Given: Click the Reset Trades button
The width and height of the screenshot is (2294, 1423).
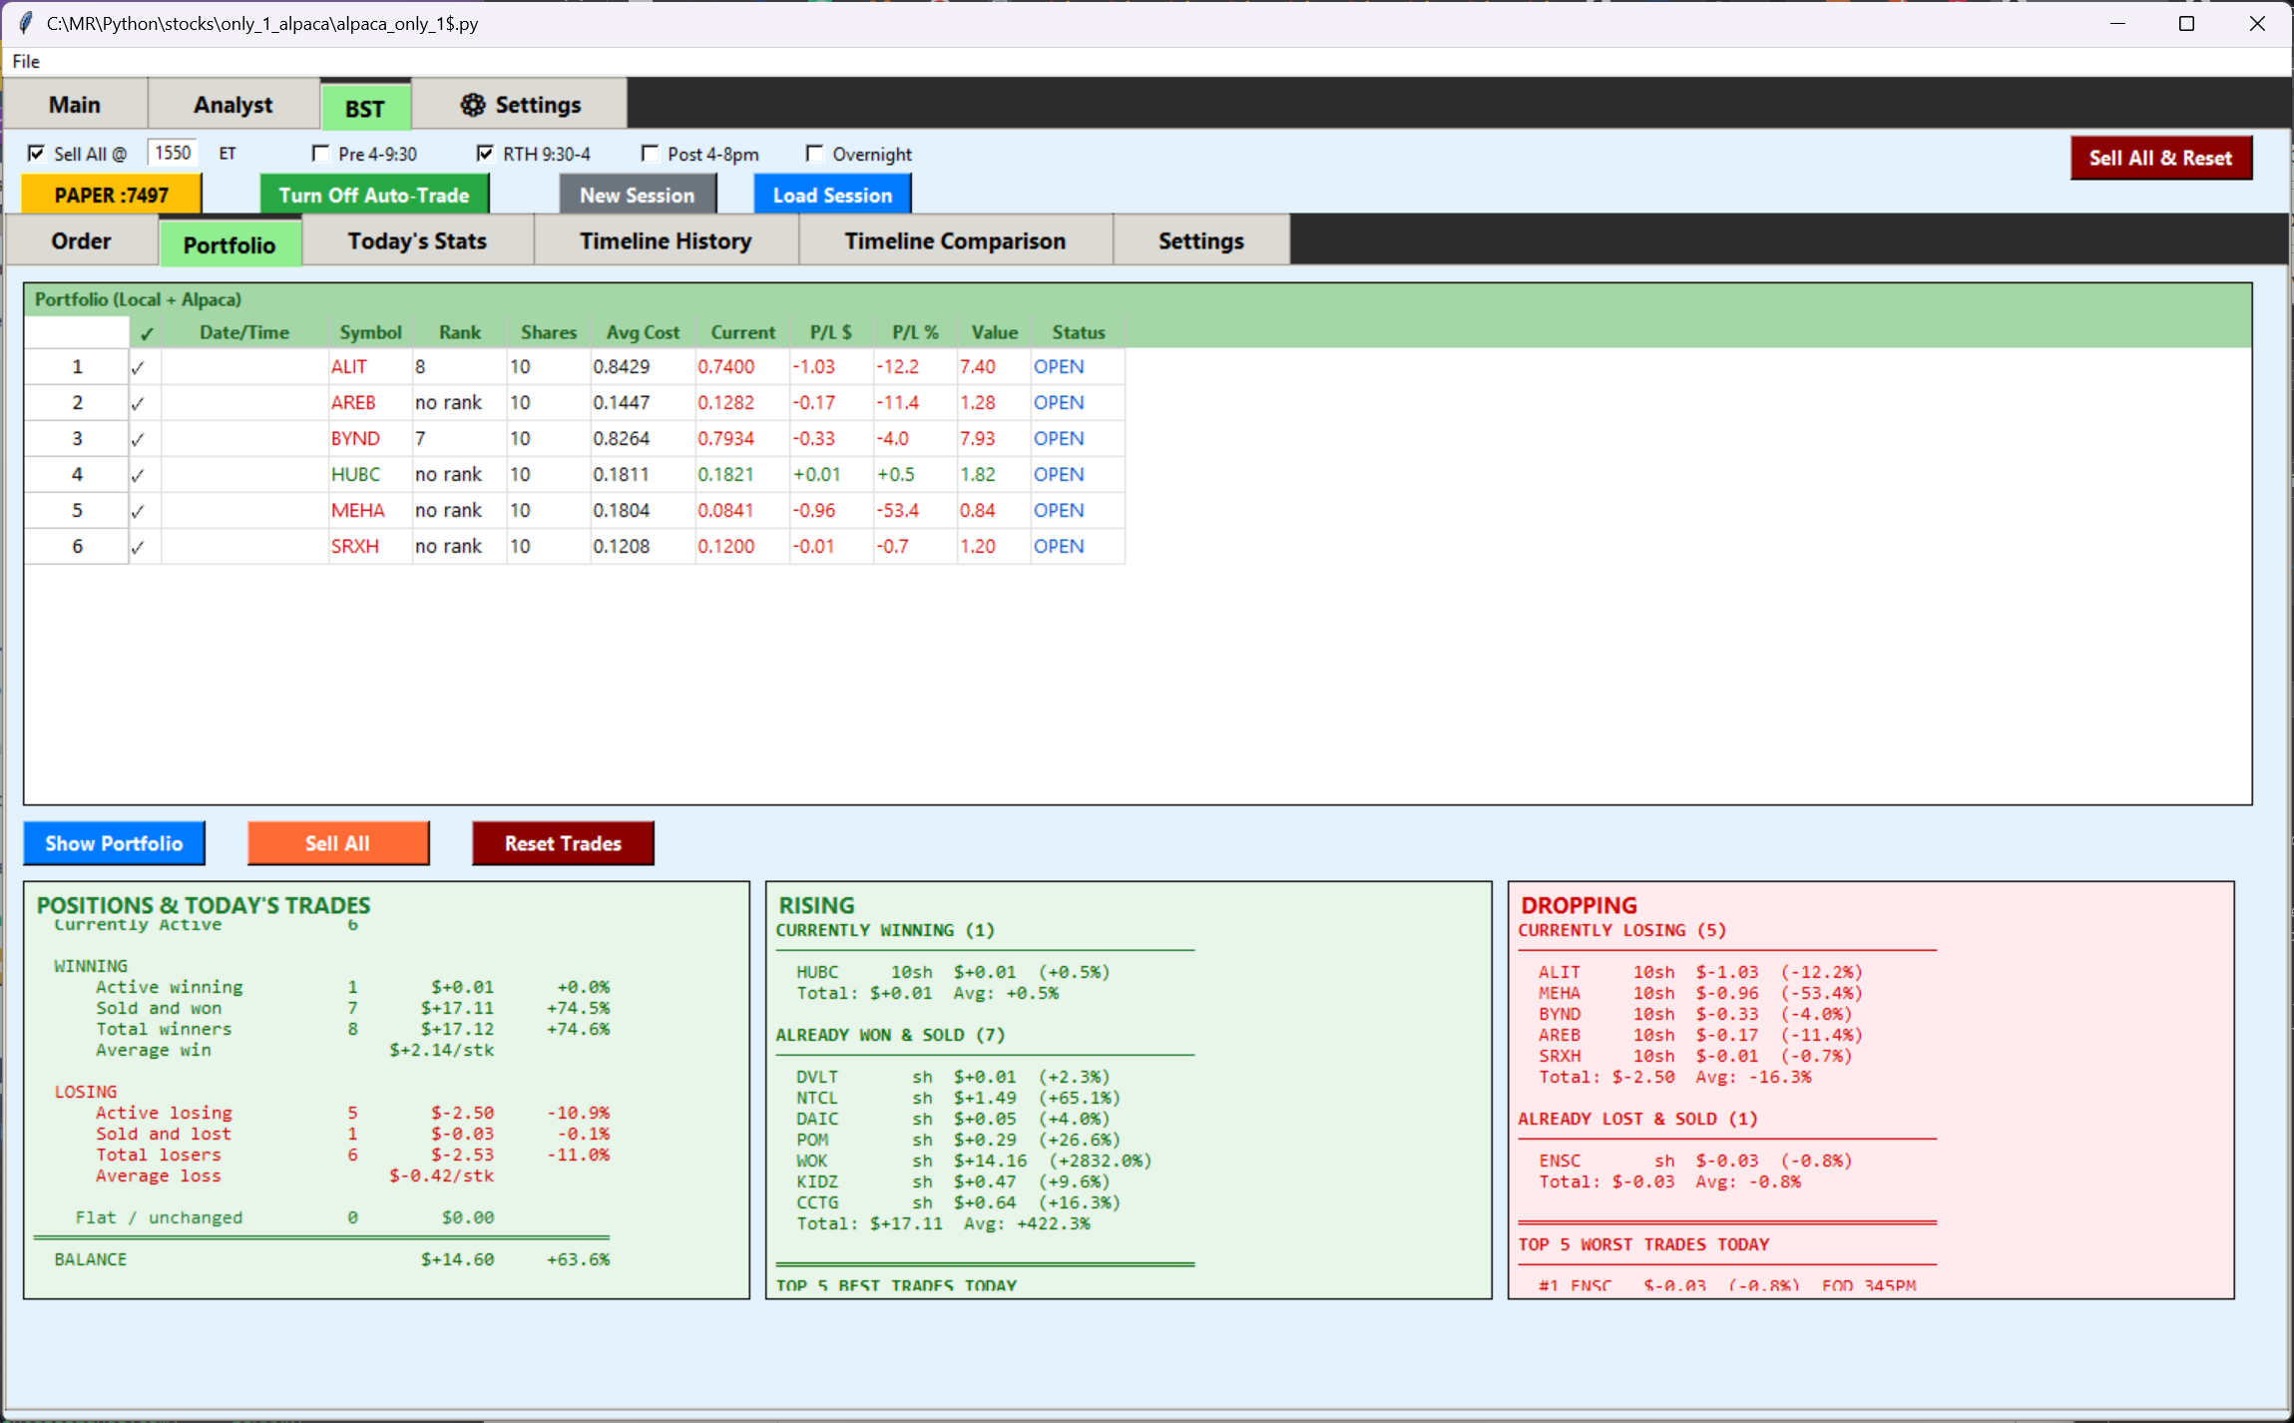Looking at the screenshot, I should (x=563, y=843).
